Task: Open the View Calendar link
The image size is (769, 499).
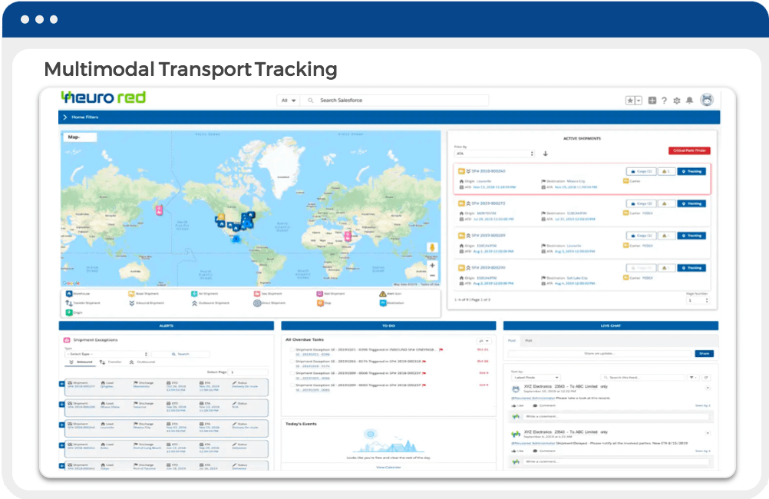Action: click(x=388, y=467)
